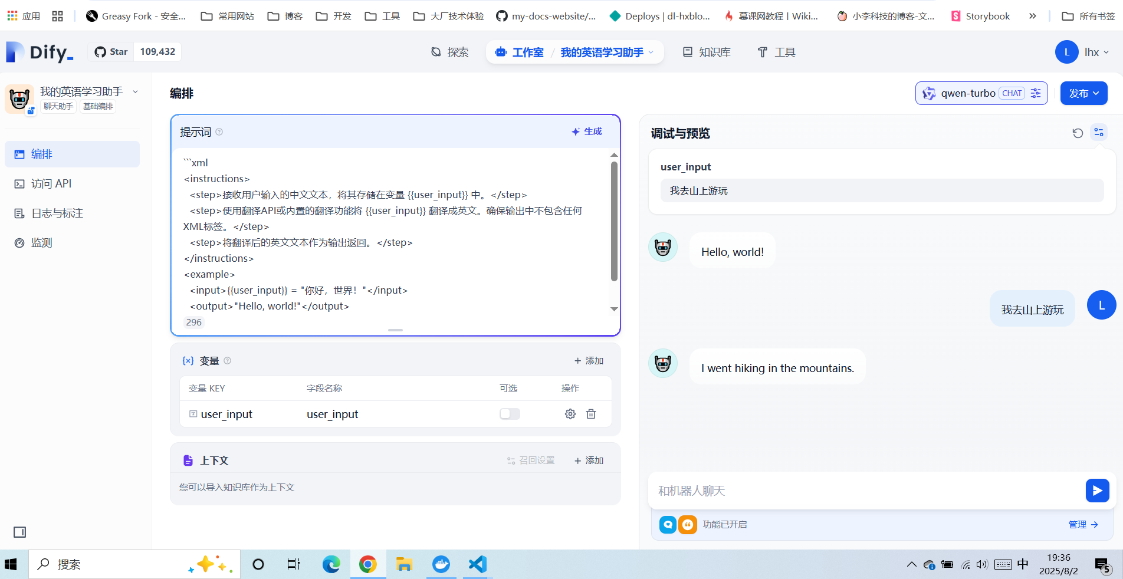
Task: Switch to the 知识库 tab
Action: [707, 52]
